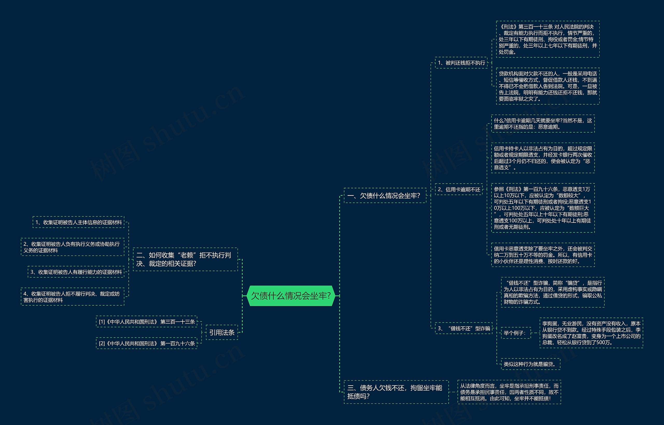The width and height of the screenshot is (664, 425).
Task: Select reference [1]《中华人民共和国刑法》第三百一十三条
Action: coord(147,321)
